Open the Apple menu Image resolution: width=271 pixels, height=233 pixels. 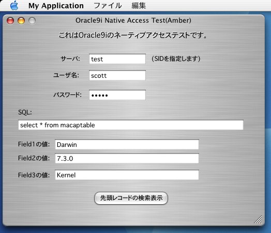(x=14, y=6)
